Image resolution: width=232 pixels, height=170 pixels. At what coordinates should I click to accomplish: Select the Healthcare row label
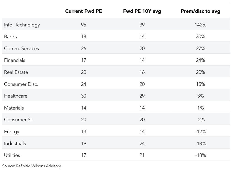(16, 96)
